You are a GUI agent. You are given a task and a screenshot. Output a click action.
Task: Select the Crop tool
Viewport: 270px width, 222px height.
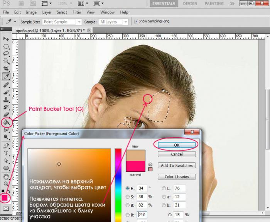tap(6, 68)
